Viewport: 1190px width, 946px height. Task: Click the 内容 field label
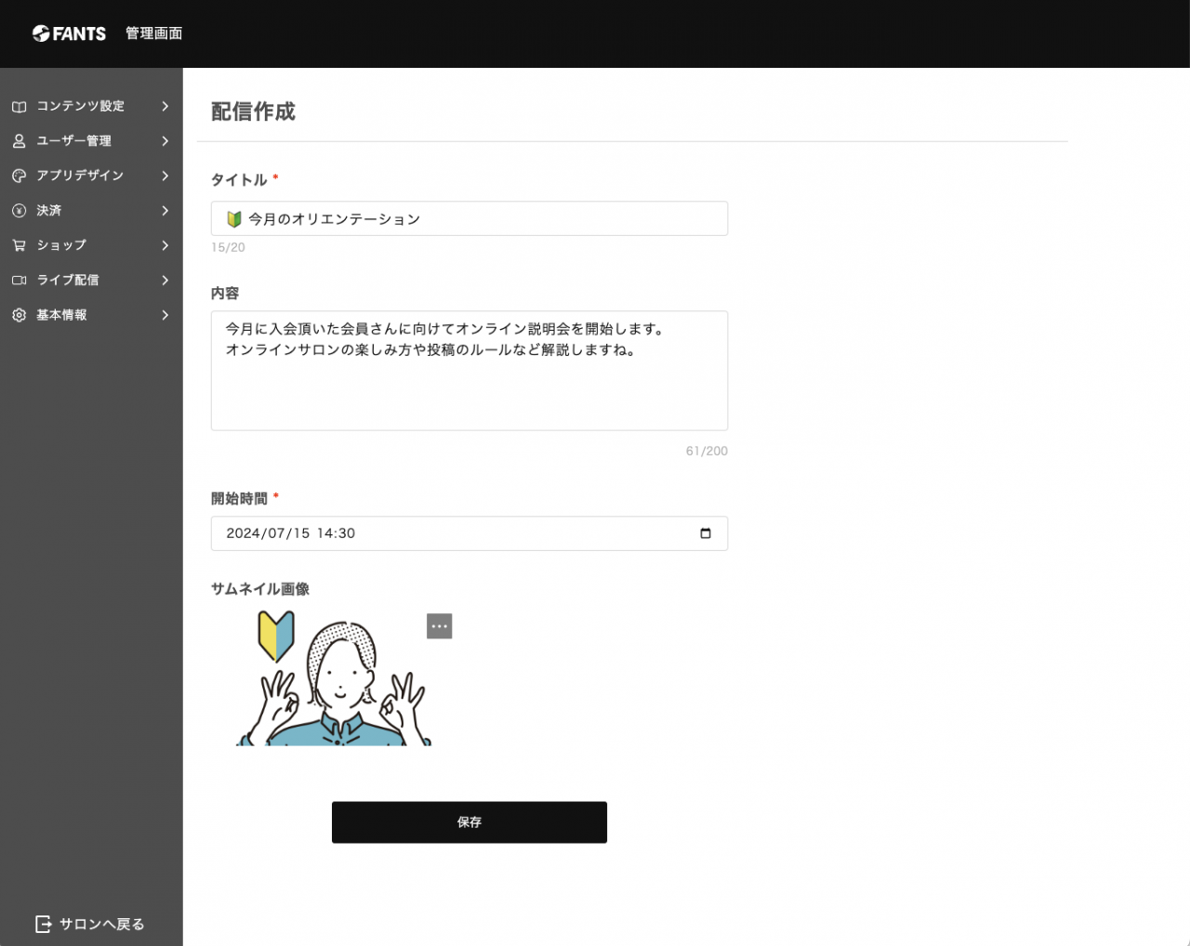(225, 293)
